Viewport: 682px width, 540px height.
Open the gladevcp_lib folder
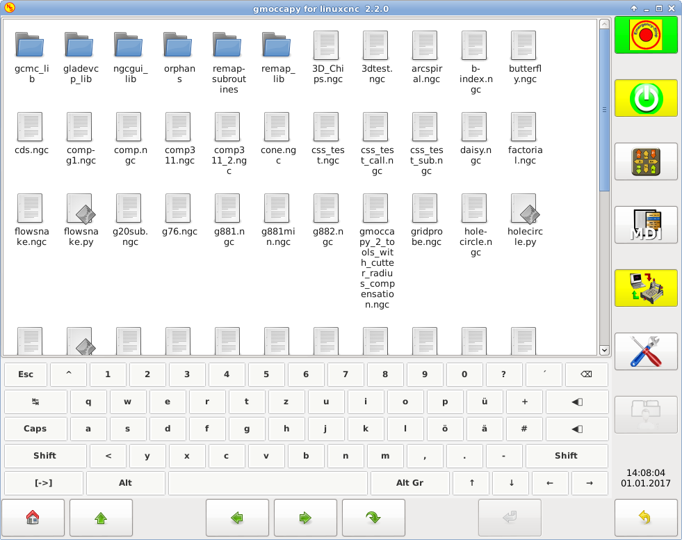[81, 56]
